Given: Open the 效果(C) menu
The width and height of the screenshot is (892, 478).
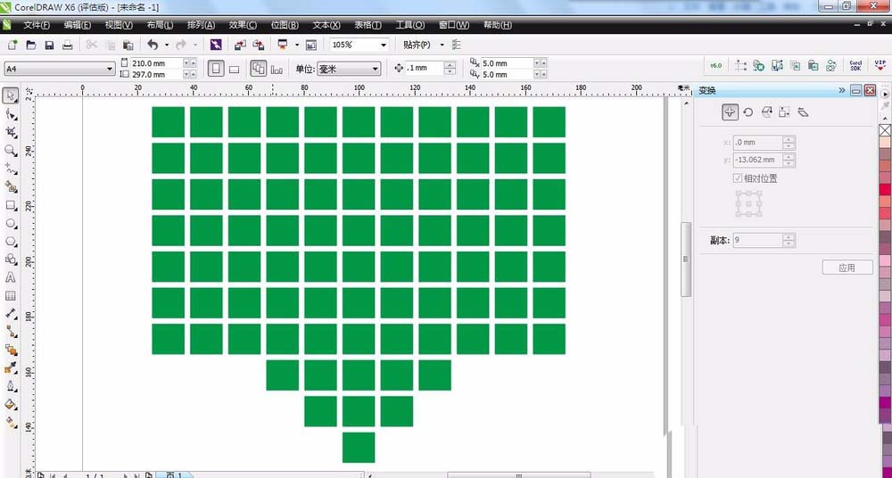Looking at the screenshot, I should pyautogui.click(x=243, y=25).
